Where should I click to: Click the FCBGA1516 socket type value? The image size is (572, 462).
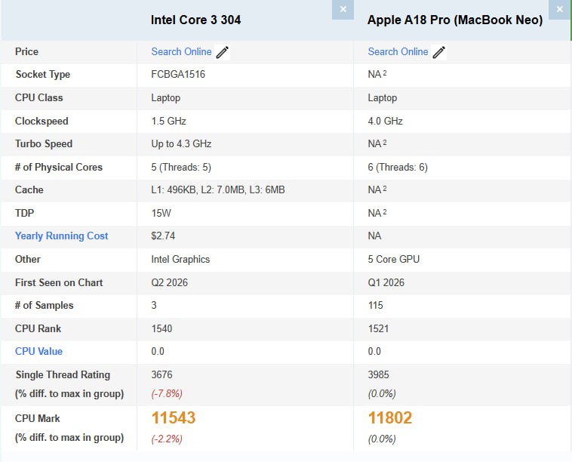click(x=178, y=75)
